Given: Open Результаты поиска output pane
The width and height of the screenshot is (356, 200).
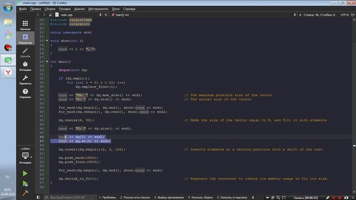Looking at the screenshot, I should click(x=135, y=198).
